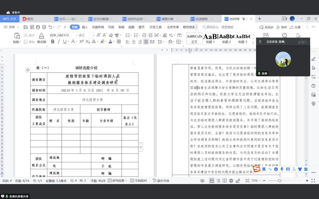The width and height of the screenshot is (319, 199).
Task: Switch to the 插入 ribbon tab
Action: coord(85,27)
